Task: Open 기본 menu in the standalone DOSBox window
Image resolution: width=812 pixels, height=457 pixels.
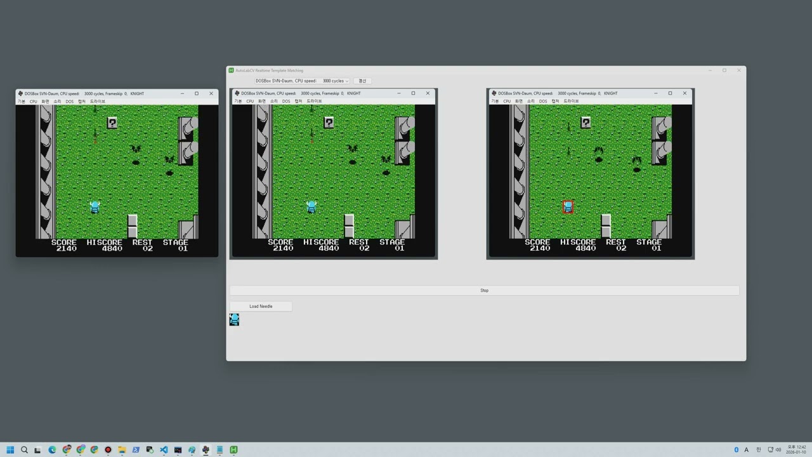Action: 22,102
